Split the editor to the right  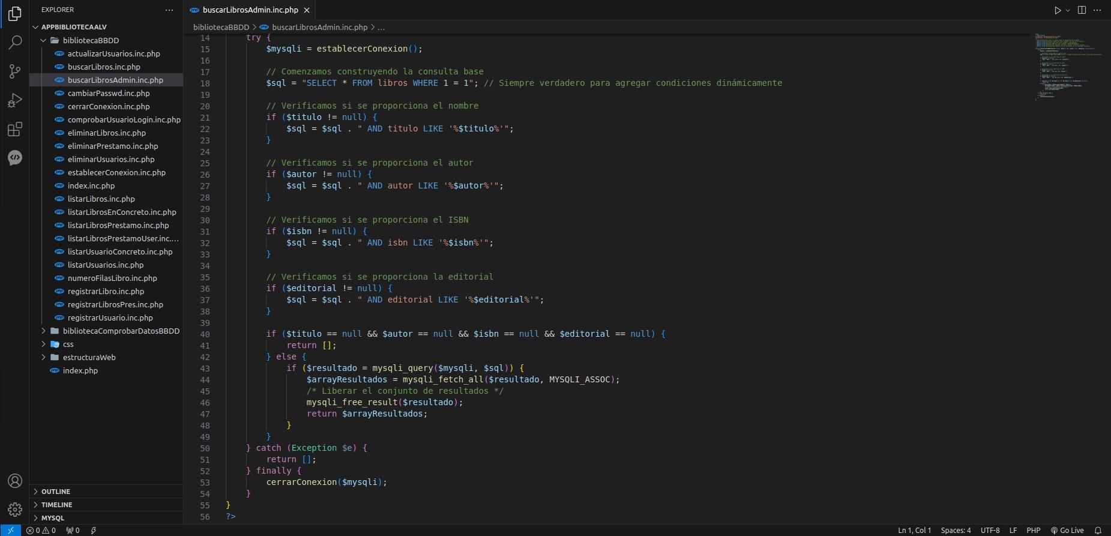(x=1082, y=10)
